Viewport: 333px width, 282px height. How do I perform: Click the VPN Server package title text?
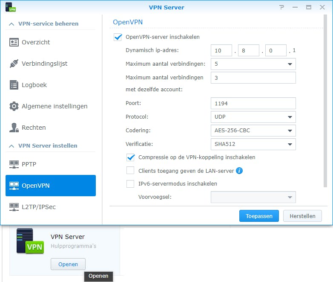tap(68, 237)
